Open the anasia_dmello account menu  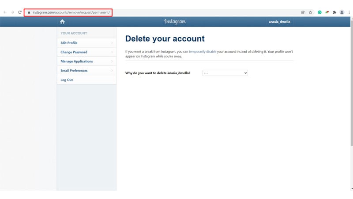pyautogui.click(x=280, y=22)
